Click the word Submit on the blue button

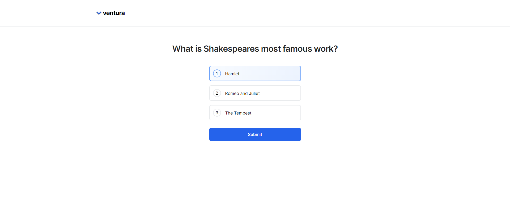(255, 134)
